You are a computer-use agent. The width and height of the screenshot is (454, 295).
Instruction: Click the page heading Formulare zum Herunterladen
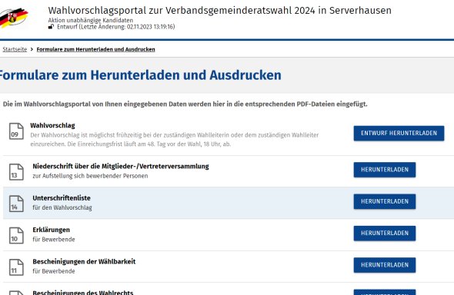tap(140, 75)
